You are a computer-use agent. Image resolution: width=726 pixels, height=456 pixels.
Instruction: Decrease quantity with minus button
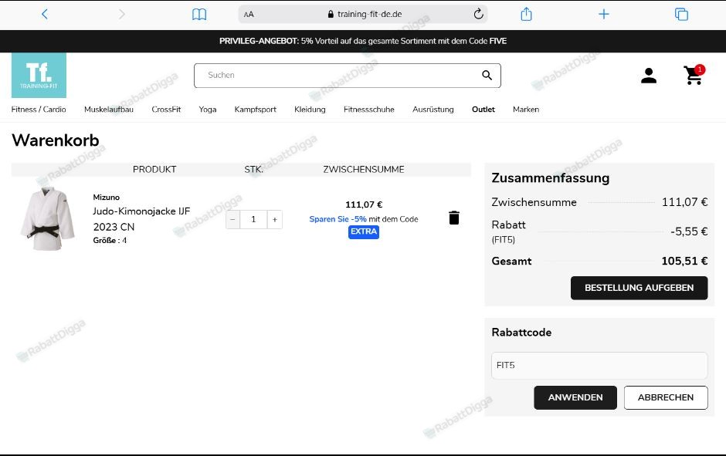(233, 220)
